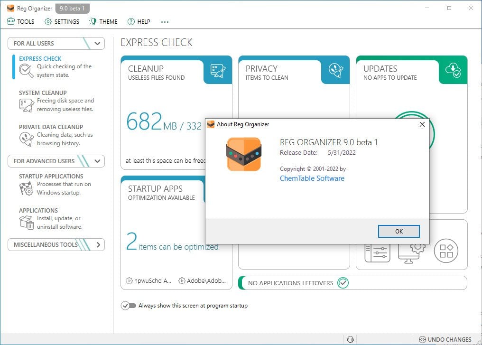
Task: Open Updates via the green cloud download icon
Action: [454, 70]
